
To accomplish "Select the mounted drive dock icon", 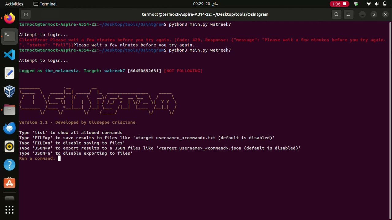I will coord(9,199).
